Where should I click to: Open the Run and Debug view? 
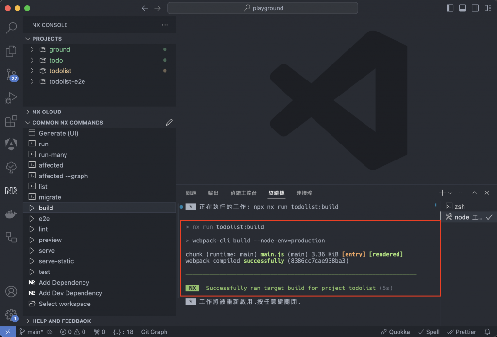point(11,98)
